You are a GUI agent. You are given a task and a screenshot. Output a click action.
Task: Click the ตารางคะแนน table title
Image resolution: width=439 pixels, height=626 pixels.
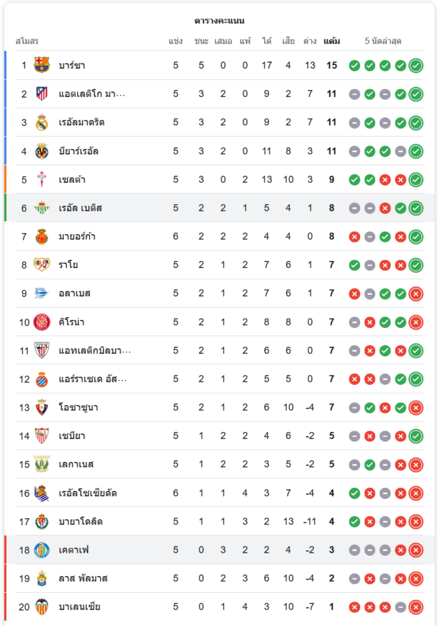pyautogui.click(x=219, y=21)
